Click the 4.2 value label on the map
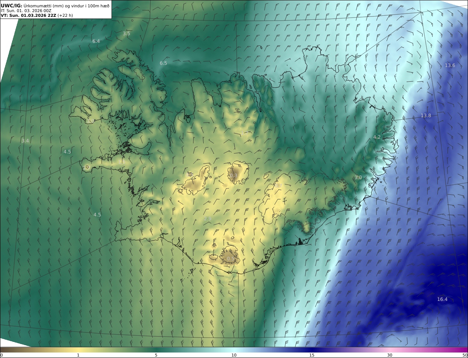The height and width of the screenshot is (358, 468). point(377,137)
